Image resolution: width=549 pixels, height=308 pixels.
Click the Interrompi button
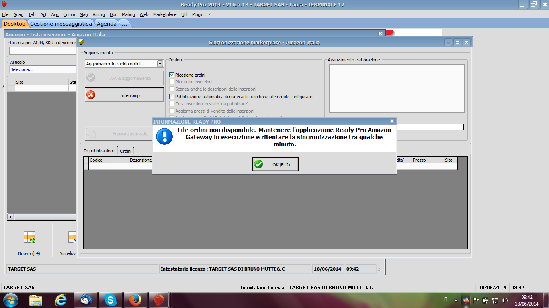click(124, 95)
